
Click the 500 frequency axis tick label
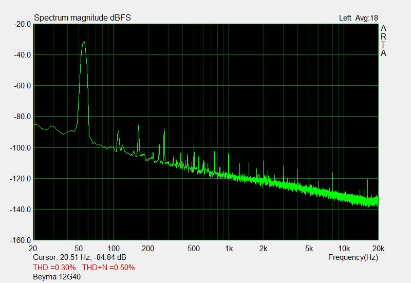click(x=193, y=249)
